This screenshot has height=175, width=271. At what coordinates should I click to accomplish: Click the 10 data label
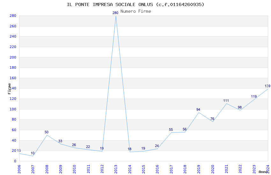pos(33,153)
